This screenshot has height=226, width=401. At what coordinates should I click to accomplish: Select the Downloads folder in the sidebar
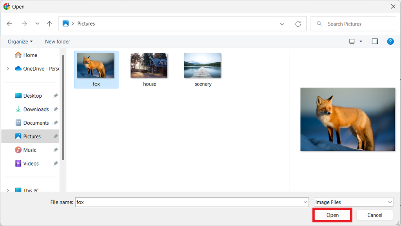[x=35, y=109]
